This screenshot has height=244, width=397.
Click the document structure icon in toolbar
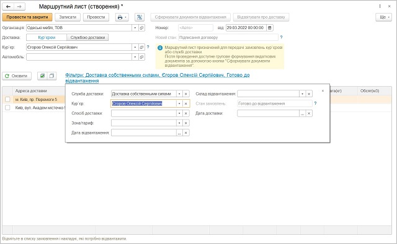coord(140,17)
